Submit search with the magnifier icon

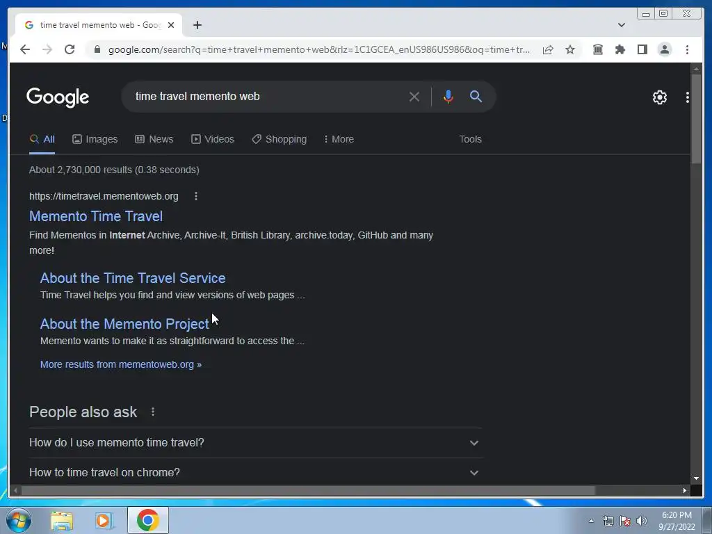point(476,96)
